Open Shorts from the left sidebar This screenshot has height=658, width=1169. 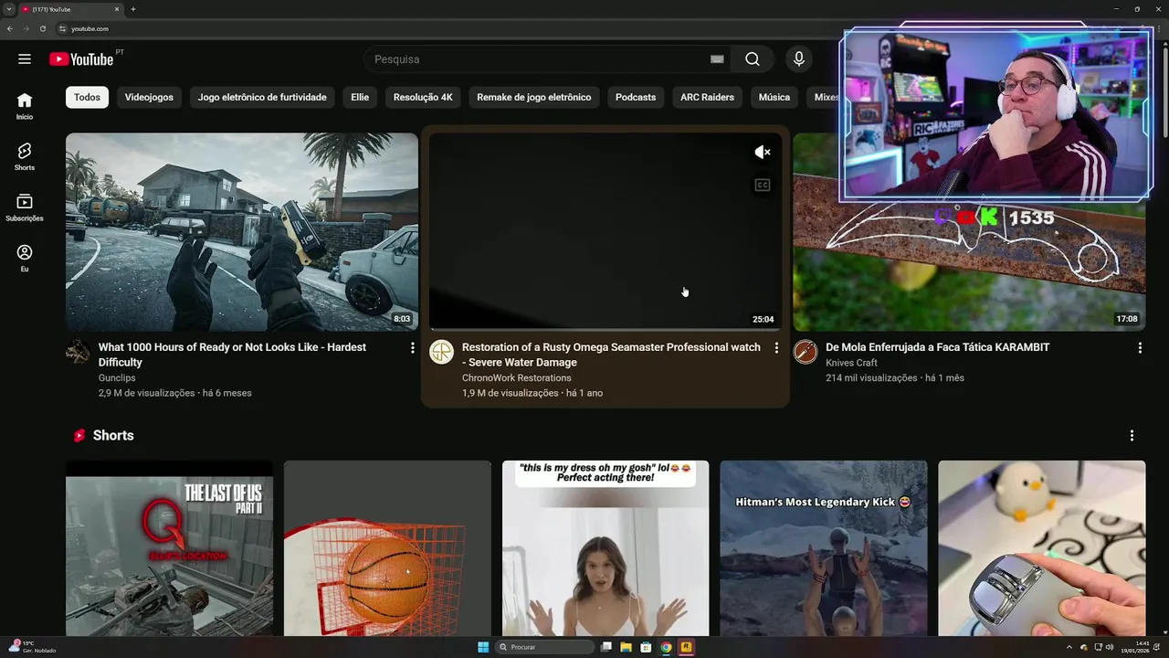[25, 157]
